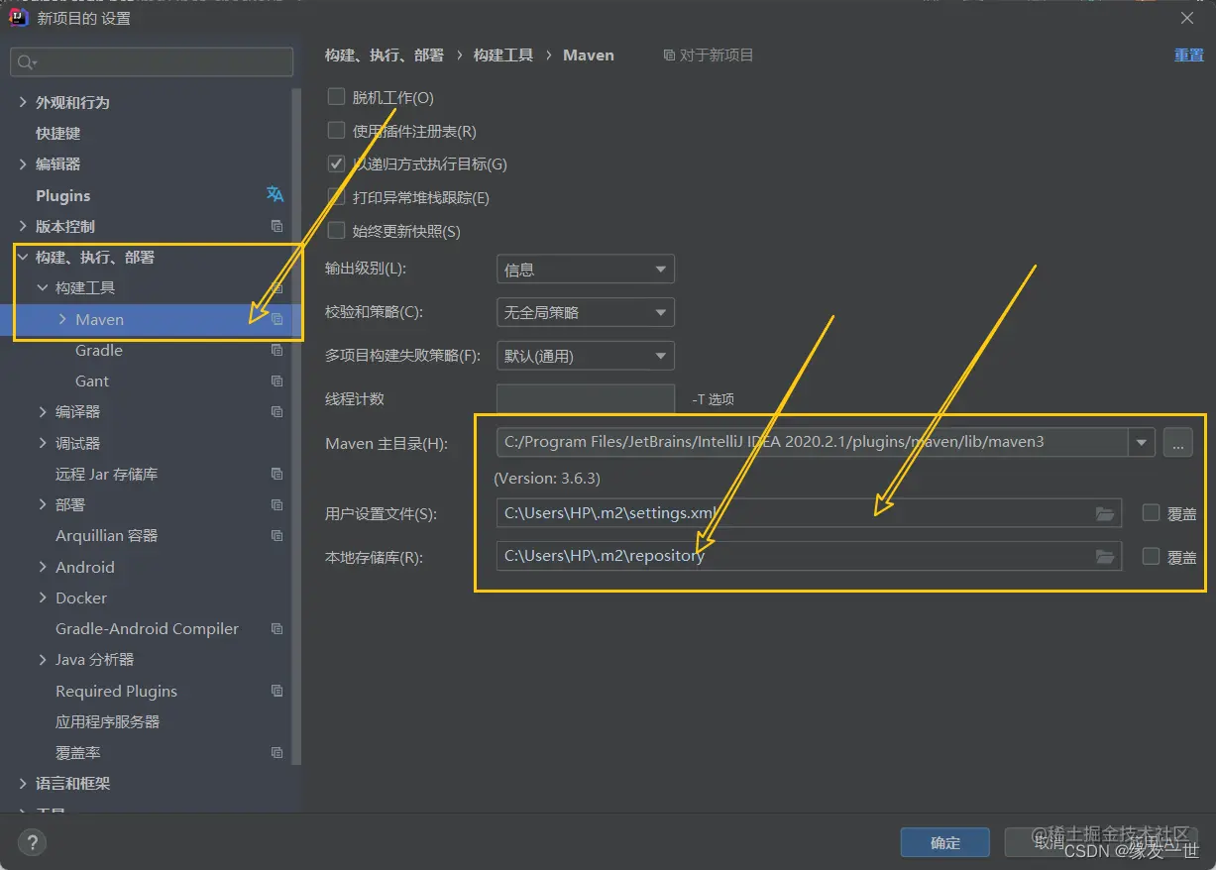Click the folder browse icon for 本地存储库
Image resolution: width=1216 pixels, height=870 pixels.
tap(1105, 557)
